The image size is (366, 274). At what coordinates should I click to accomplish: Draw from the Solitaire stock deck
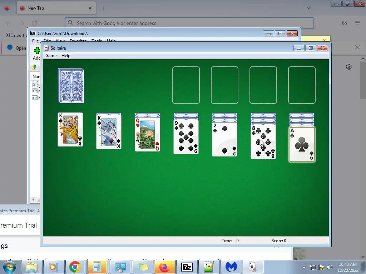pyautogui.click(x=71, y=86)
